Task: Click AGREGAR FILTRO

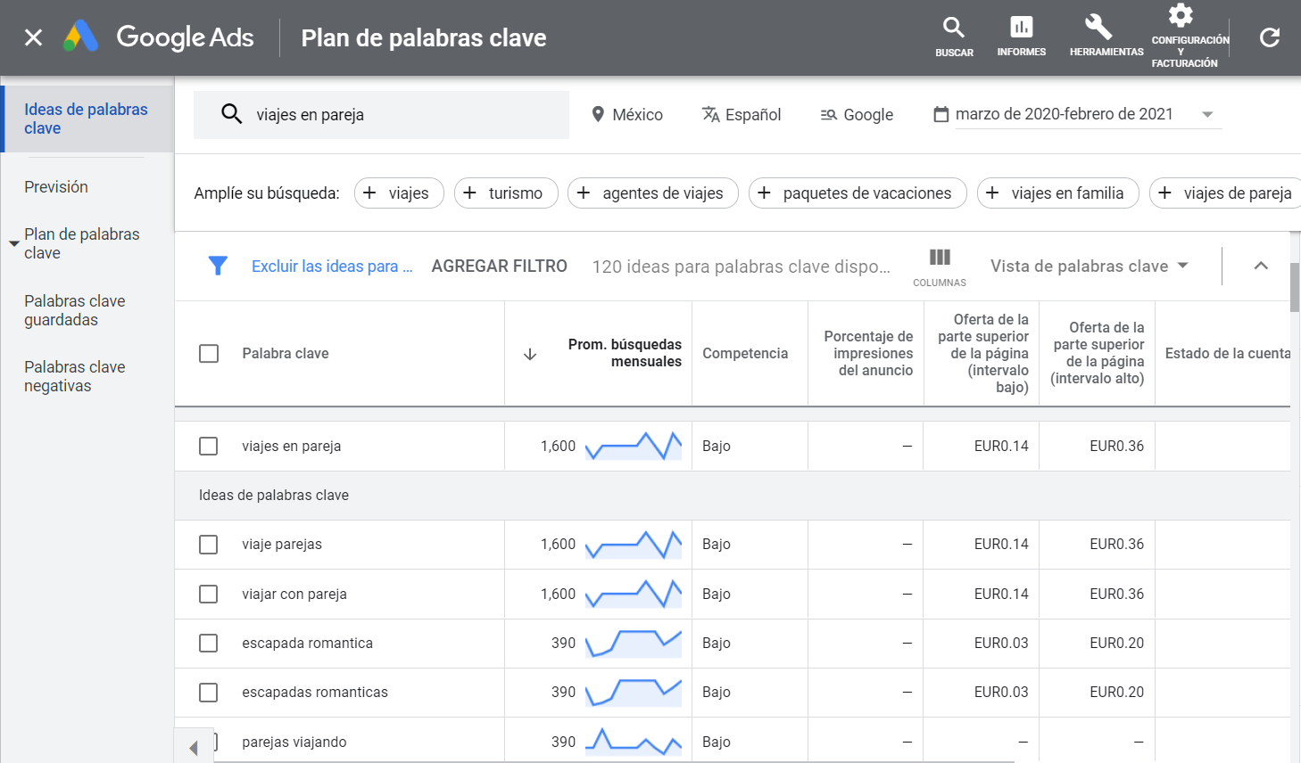Action: pos(500,265)
